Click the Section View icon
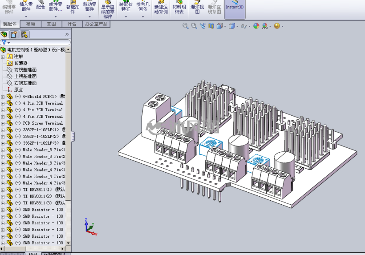This screenshot has width=365, height=255. click(211, 26)
